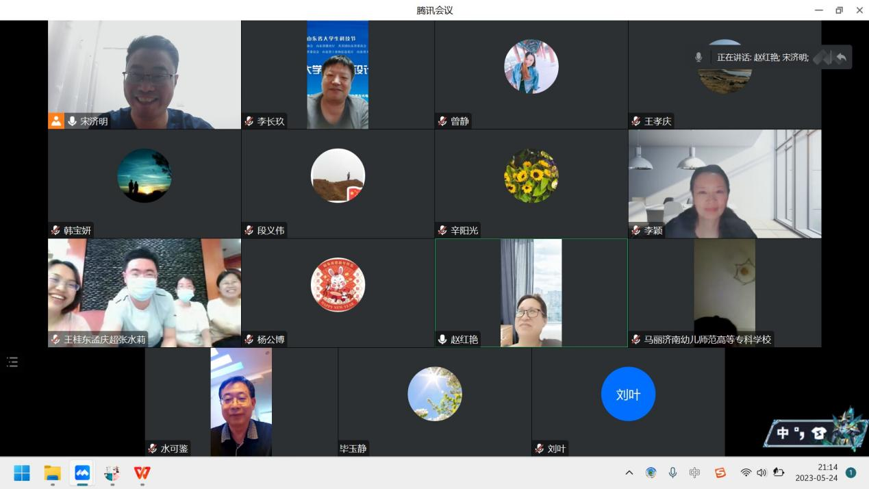Open Tencent Meeting from the taskbar

point(82,473)
